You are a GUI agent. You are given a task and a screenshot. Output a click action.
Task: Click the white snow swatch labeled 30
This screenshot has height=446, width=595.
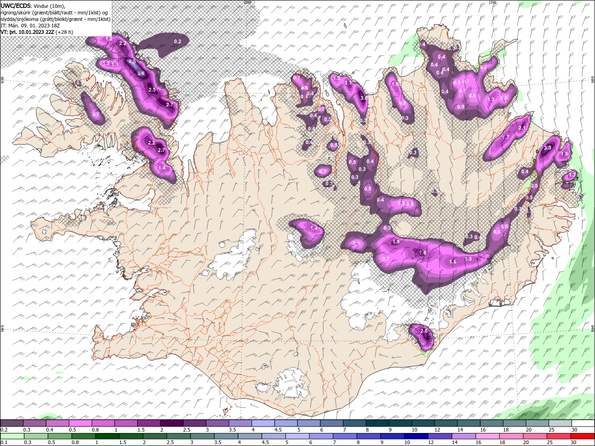[x=582, y=423]
